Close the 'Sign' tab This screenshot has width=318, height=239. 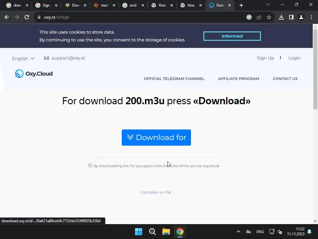click(x=56, y=6)
